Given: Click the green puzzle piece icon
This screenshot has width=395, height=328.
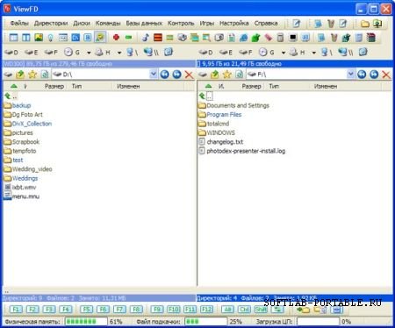Looking at the screenshot, I should (255, 38).
